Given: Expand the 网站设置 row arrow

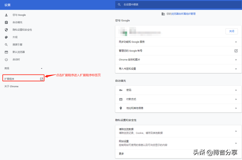Looking at the screenshot, I should (x=236, y=143).
